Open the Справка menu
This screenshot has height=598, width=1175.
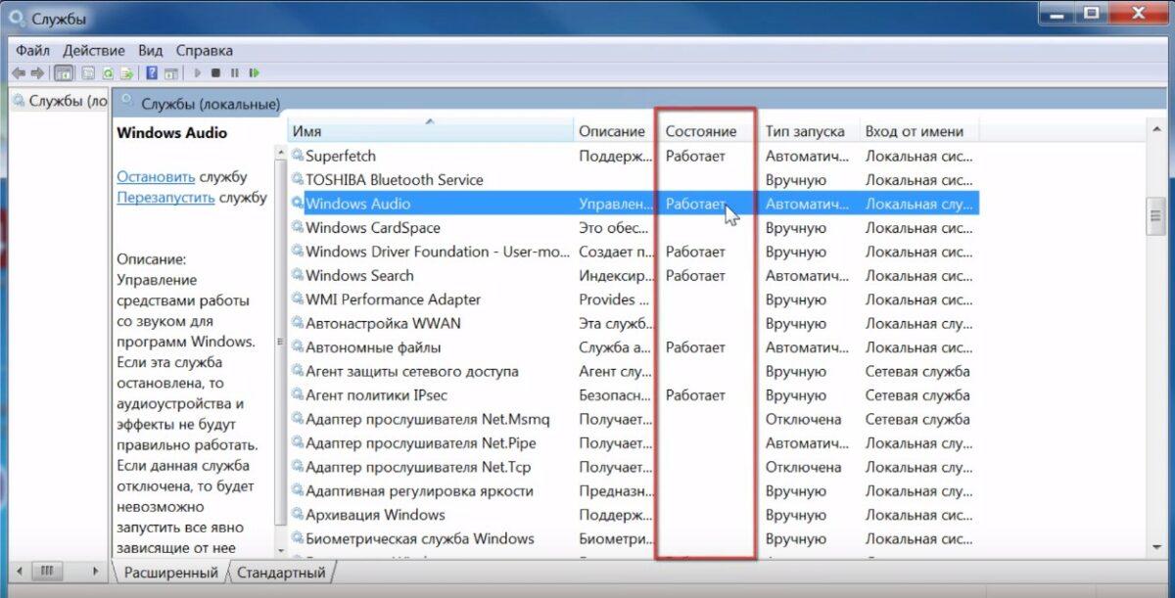point(205,50)
